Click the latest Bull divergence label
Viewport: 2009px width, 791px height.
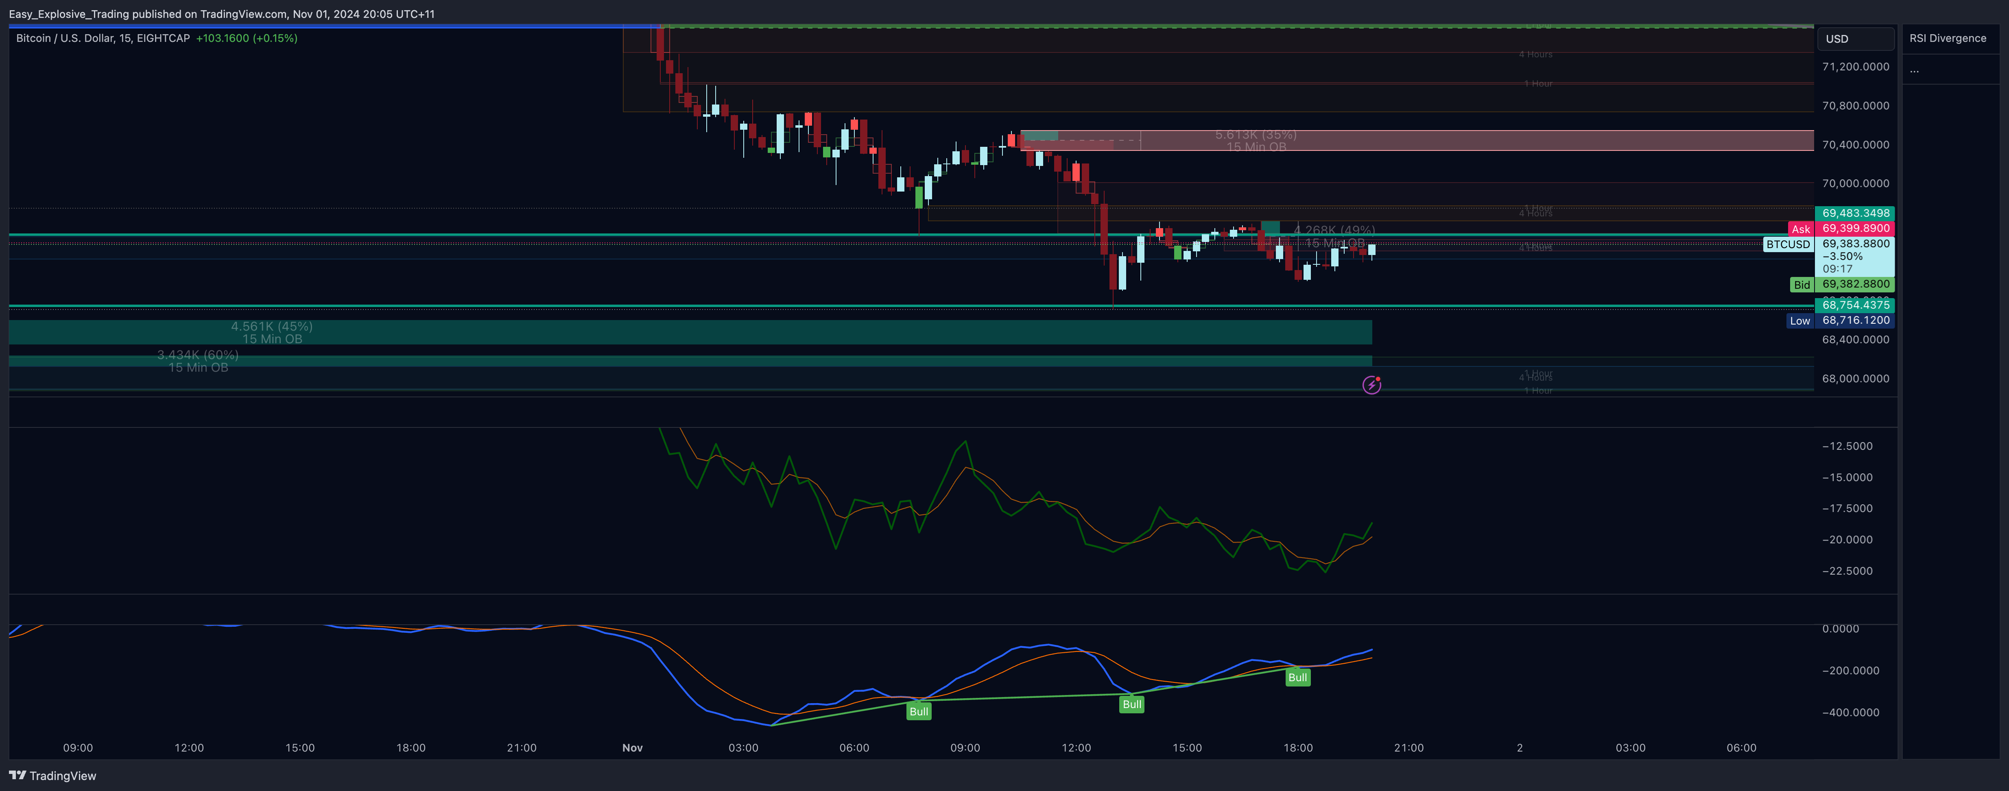(1298, 677)
